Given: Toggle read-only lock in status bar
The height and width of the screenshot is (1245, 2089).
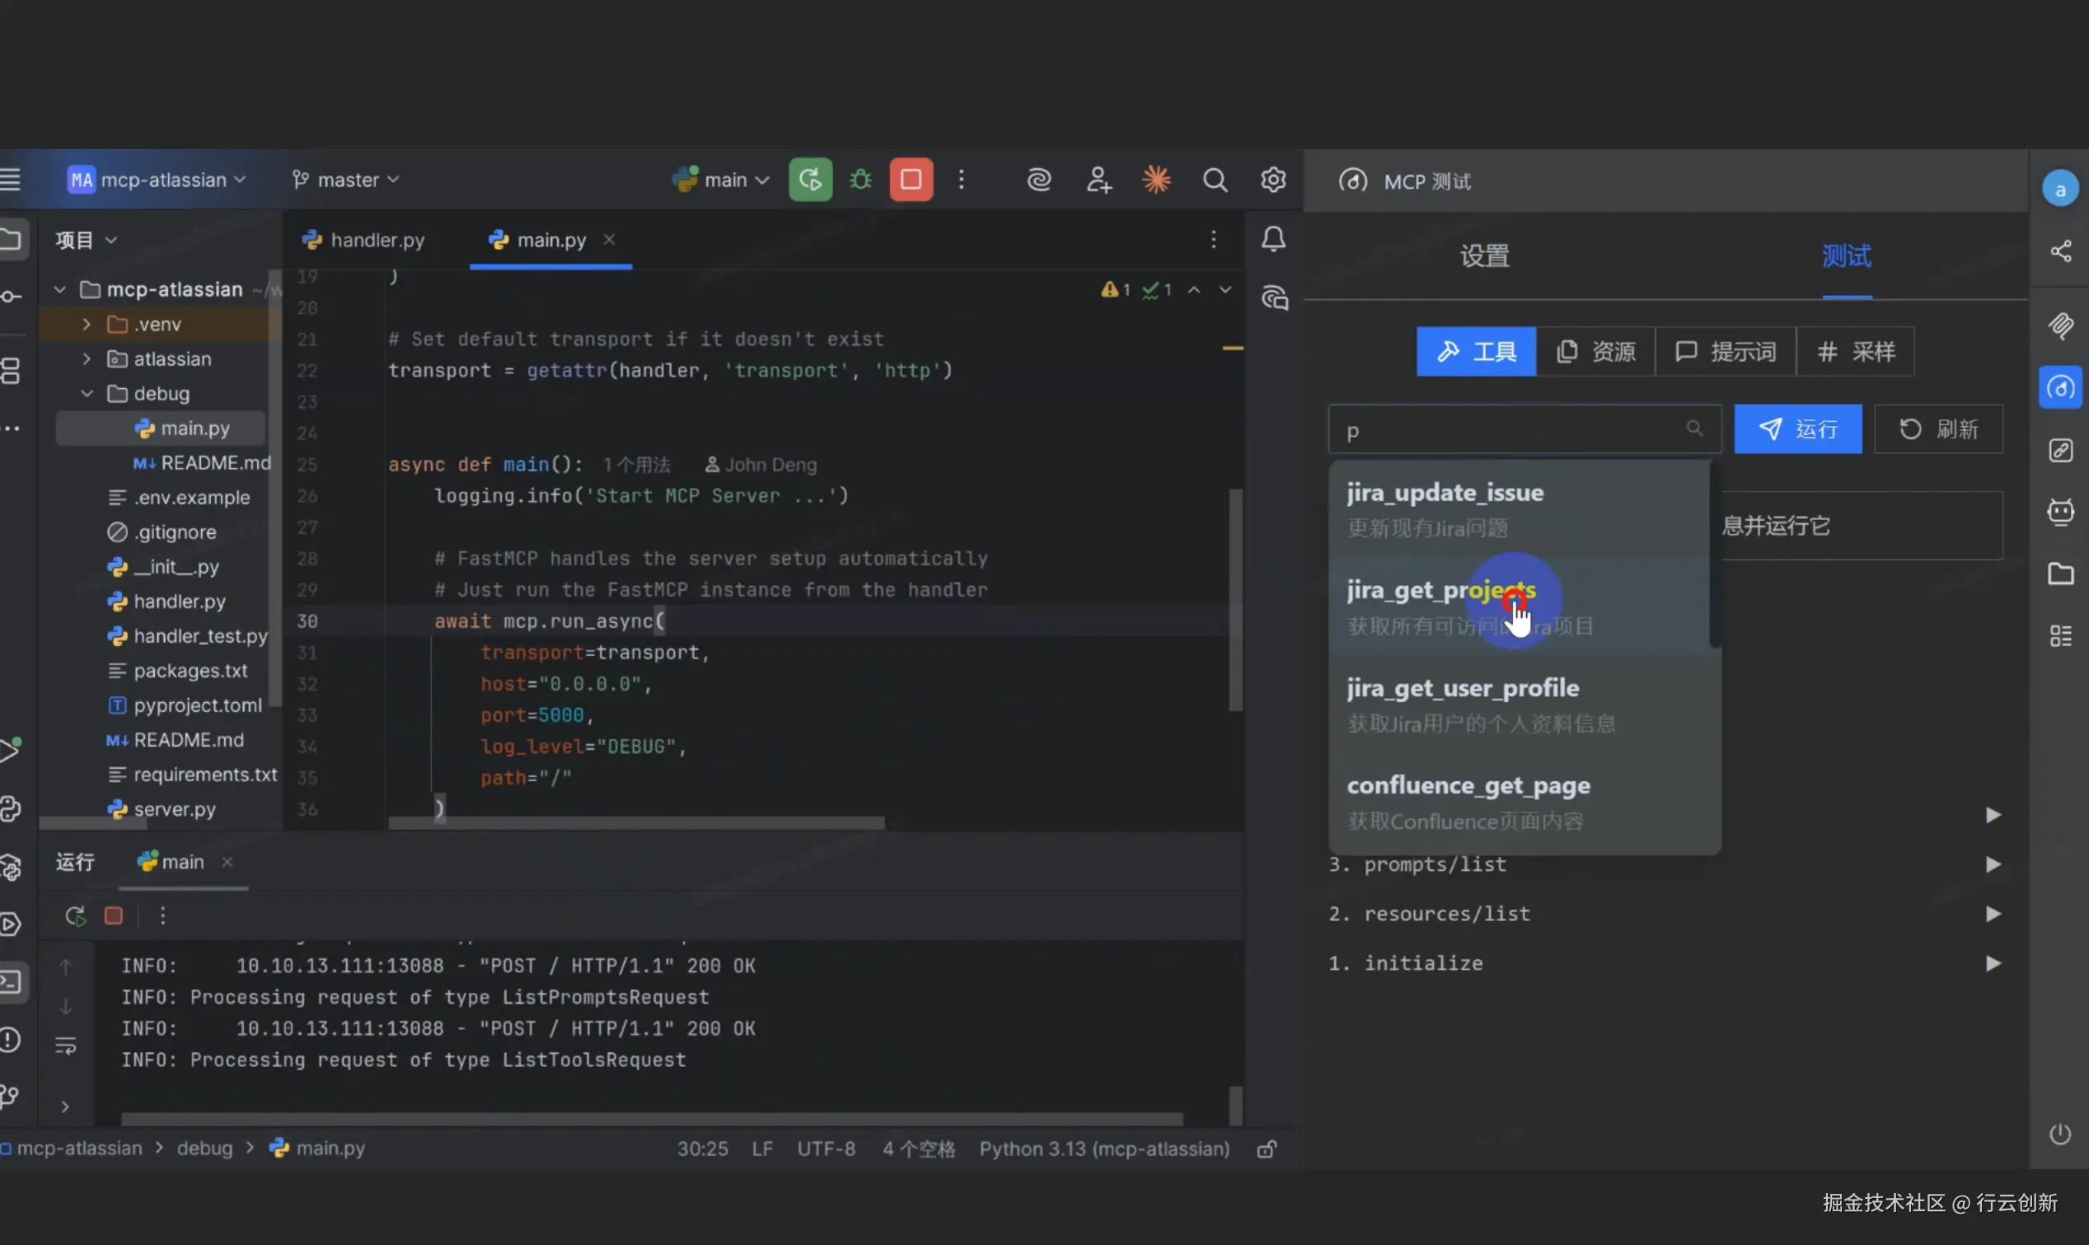Looking at the screenshot, I should (x=1267, y=1149).
